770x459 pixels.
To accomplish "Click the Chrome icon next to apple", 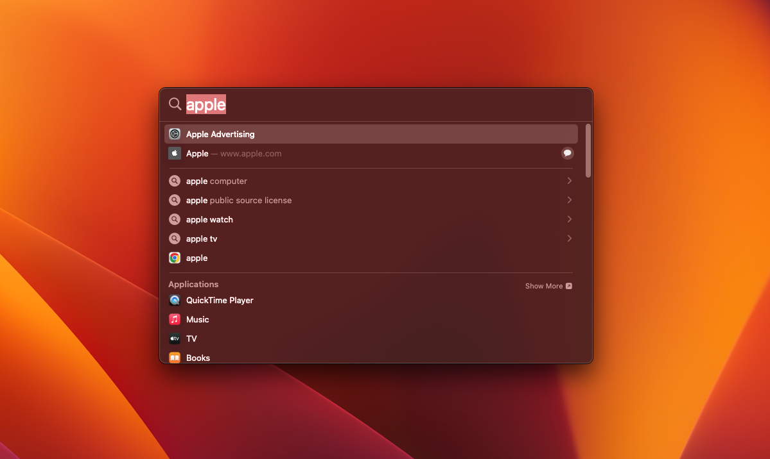I will [174, 258].
